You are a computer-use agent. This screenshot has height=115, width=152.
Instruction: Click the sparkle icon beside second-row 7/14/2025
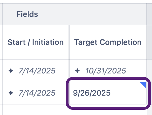click(11, 93)
